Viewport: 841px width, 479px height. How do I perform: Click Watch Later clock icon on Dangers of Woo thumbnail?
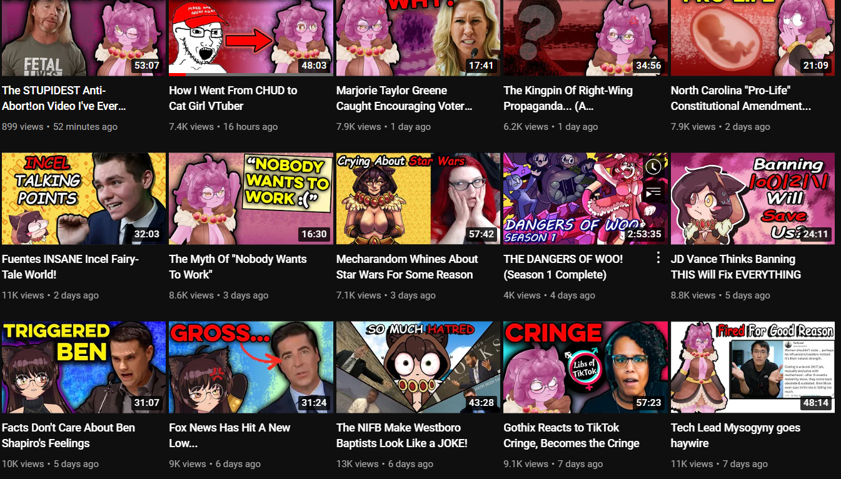[653, 167]
